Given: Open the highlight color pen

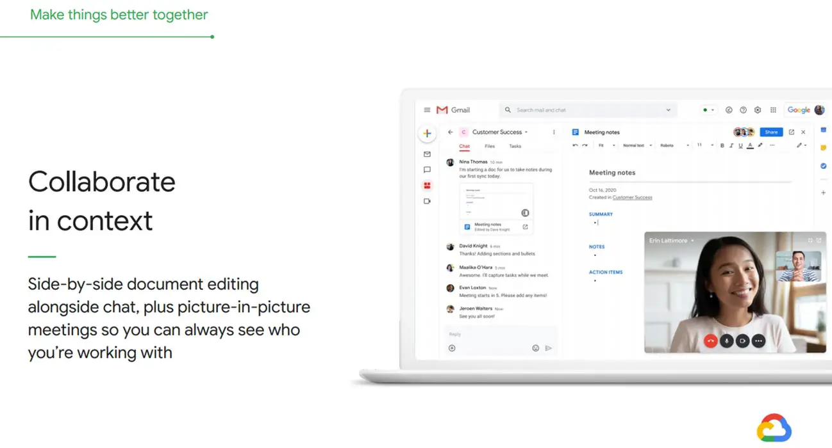Looking at the screenshot, I should tap(760, 145).
